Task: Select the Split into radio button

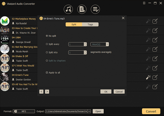Action: (x=47, y=52)
